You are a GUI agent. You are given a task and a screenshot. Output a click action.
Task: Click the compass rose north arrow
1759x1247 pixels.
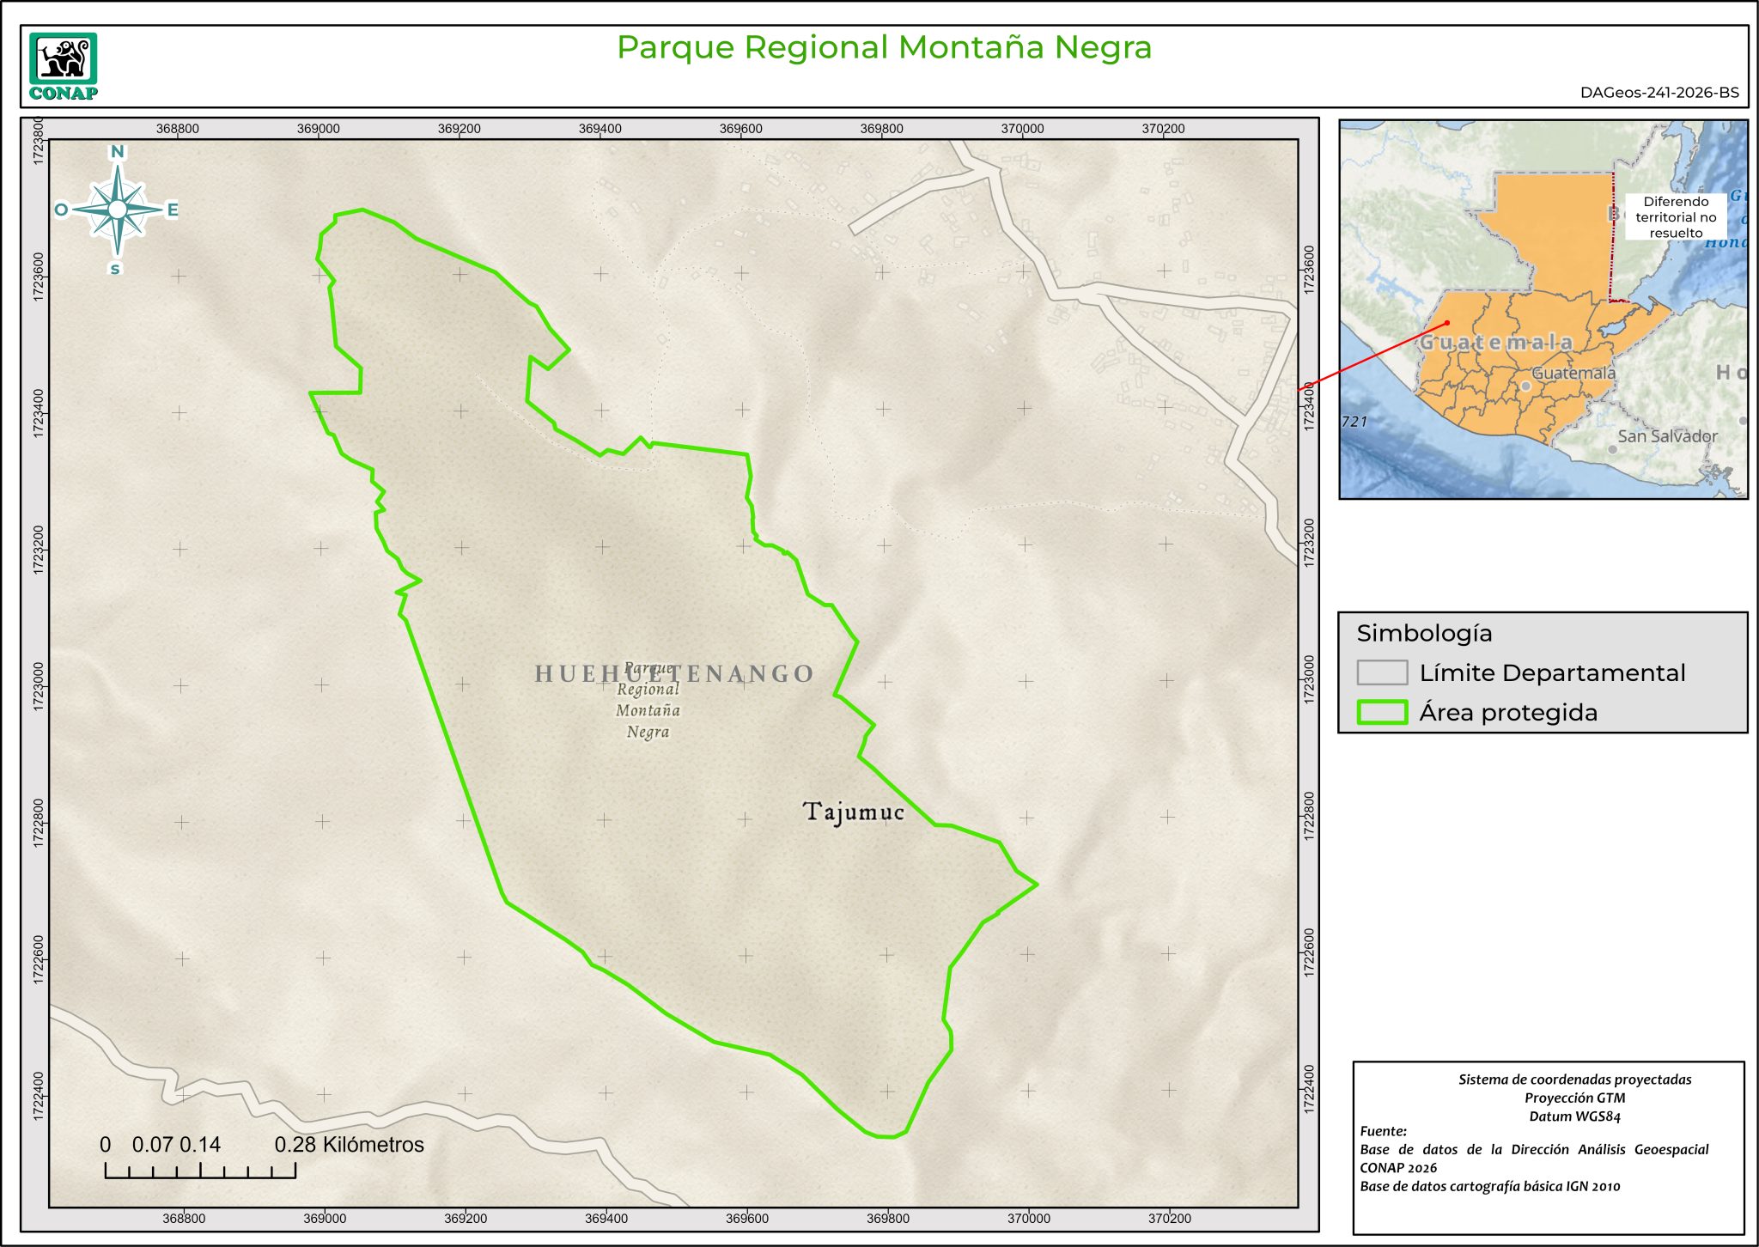(x=118, y=210)
